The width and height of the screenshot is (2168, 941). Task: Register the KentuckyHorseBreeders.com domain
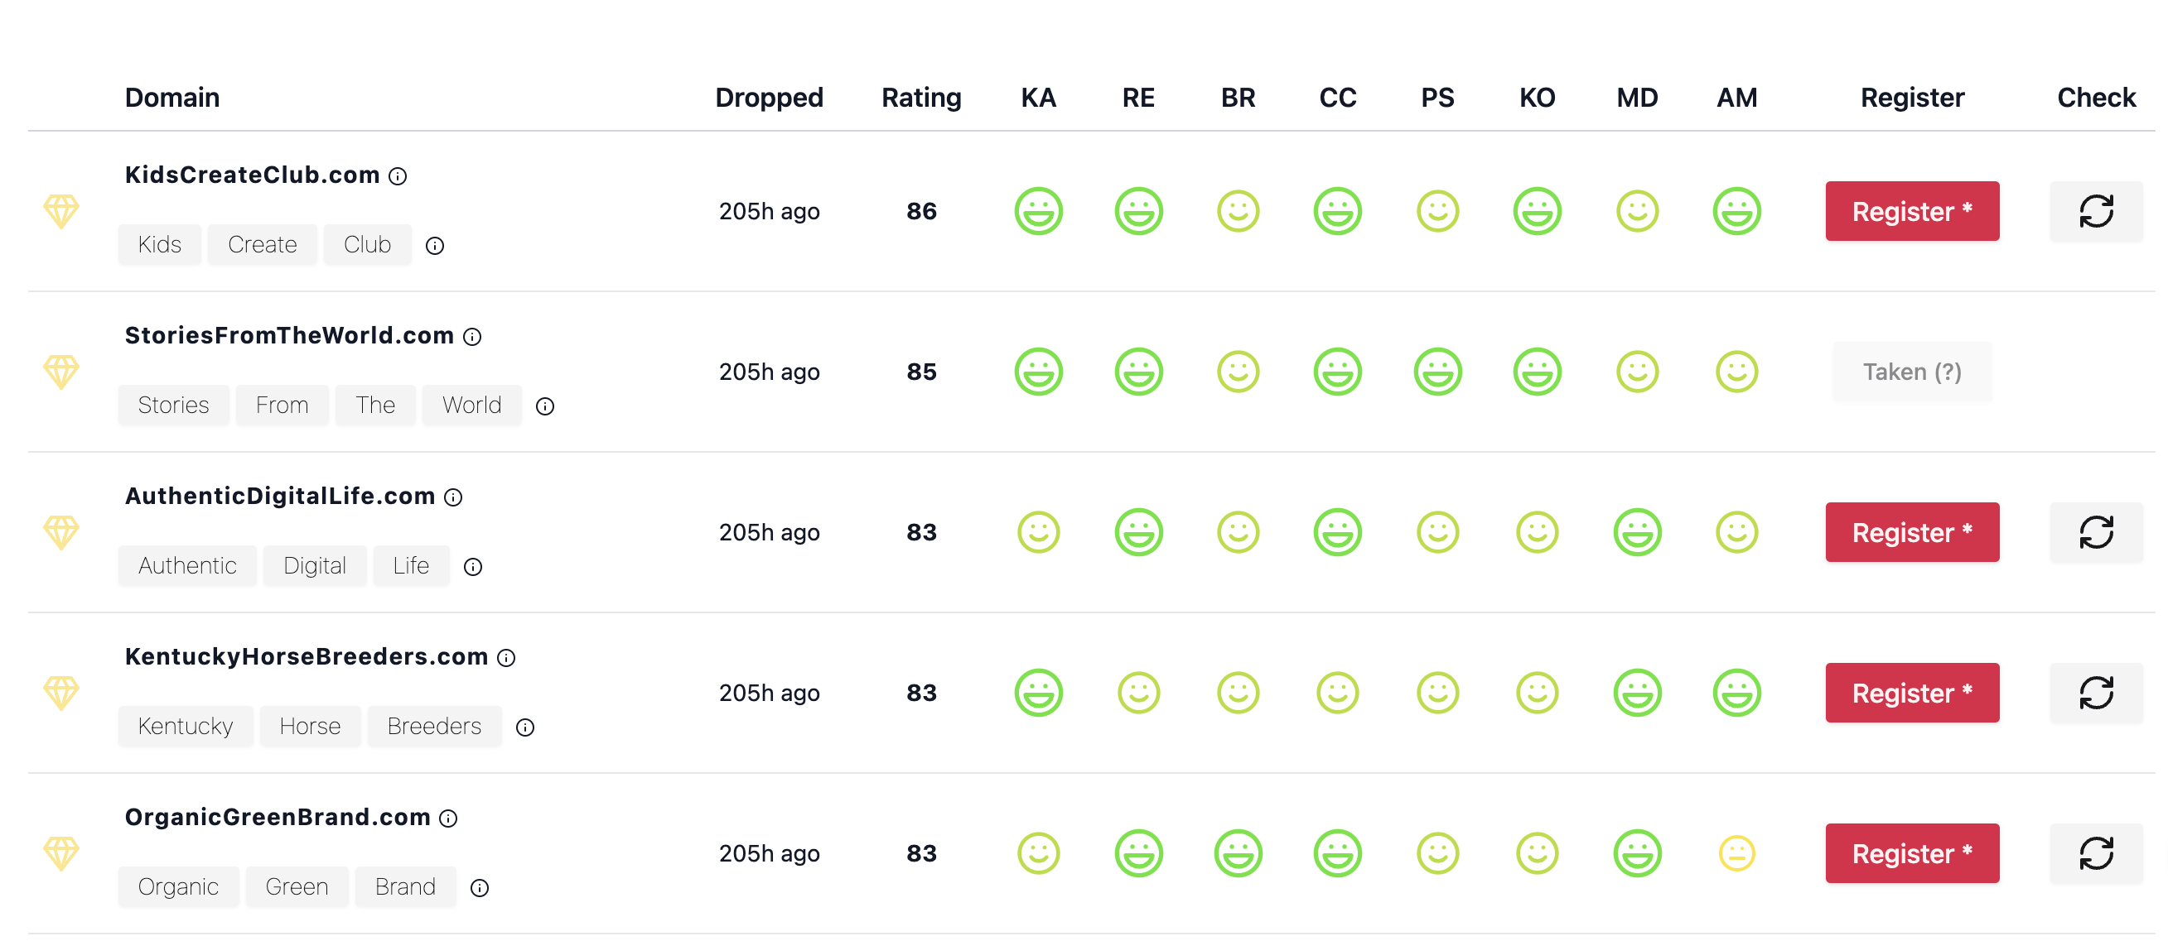1911,693
